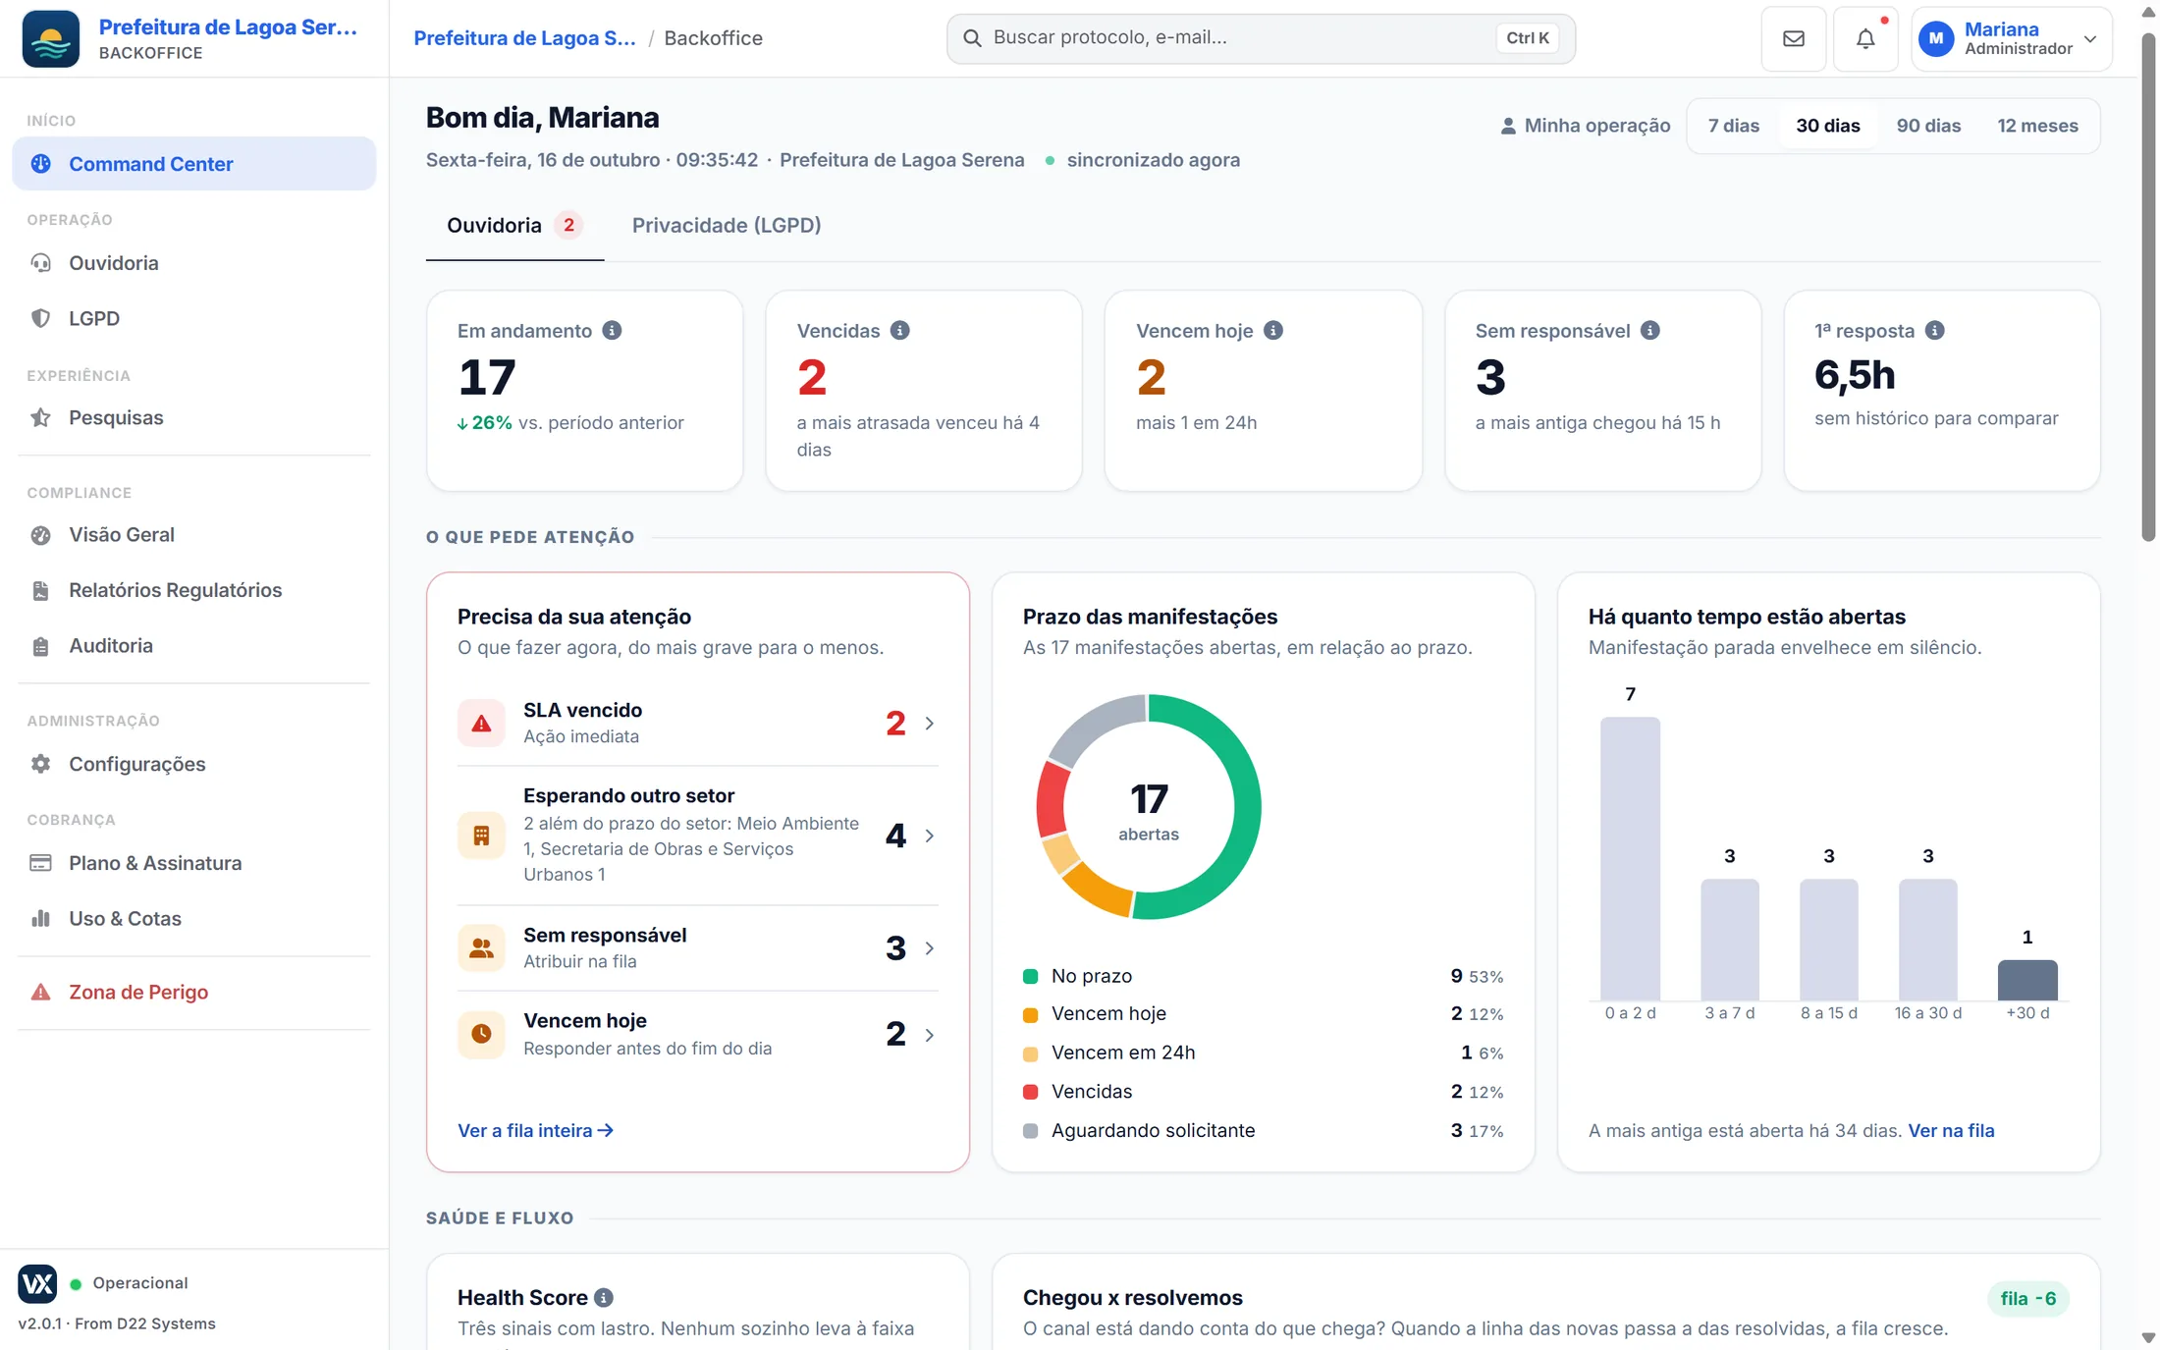Click the Command Center sidebar icon
Viewport: 2160px width, 1350px height.
(x=40, y=164)
